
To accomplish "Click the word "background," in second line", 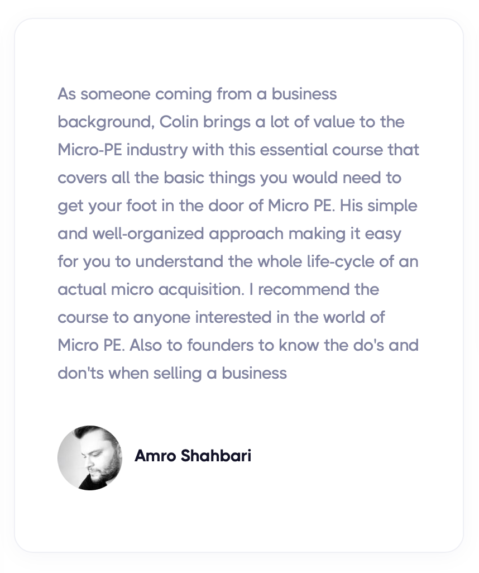I will (106, 122).
